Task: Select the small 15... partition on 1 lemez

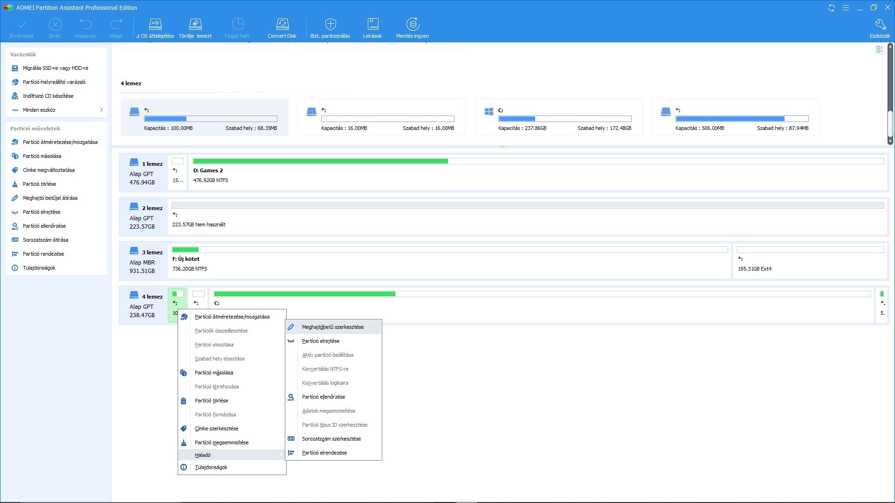Action: click(x=178, y=172)
